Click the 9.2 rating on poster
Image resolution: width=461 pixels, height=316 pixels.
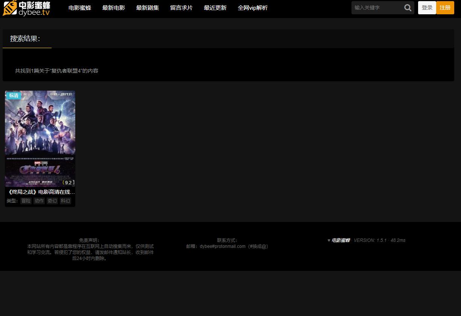click(x=68, y=182)
